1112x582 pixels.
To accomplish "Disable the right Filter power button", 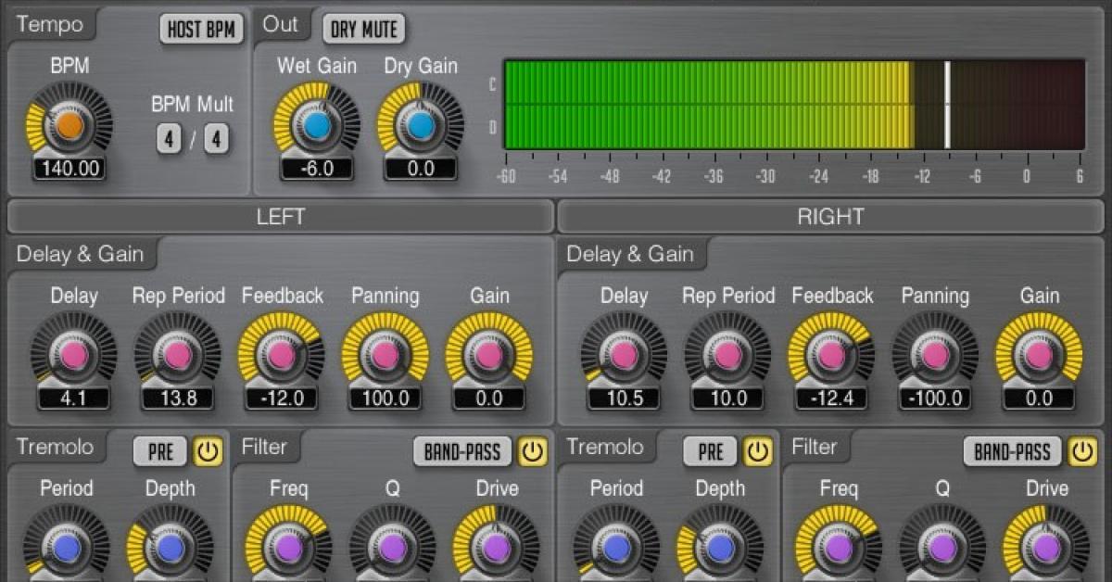I will (1082, 451).
